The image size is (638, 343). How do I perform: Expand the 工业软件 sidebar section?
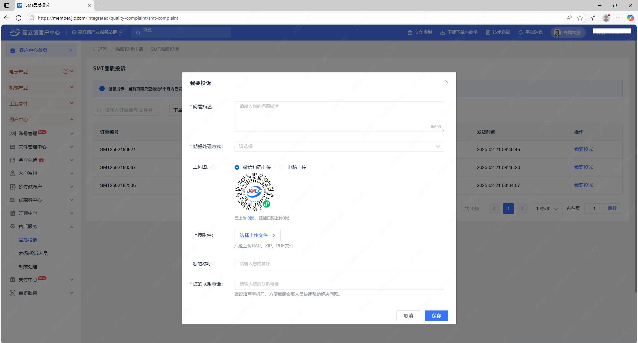coord(41,103)
